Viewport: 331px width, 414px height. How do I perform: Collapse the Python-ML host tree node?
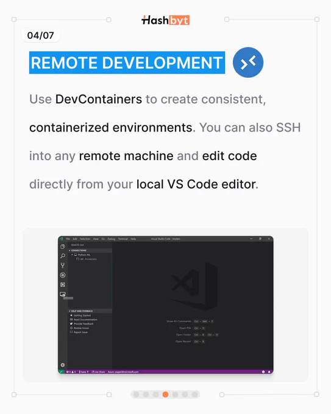[72, 254]
